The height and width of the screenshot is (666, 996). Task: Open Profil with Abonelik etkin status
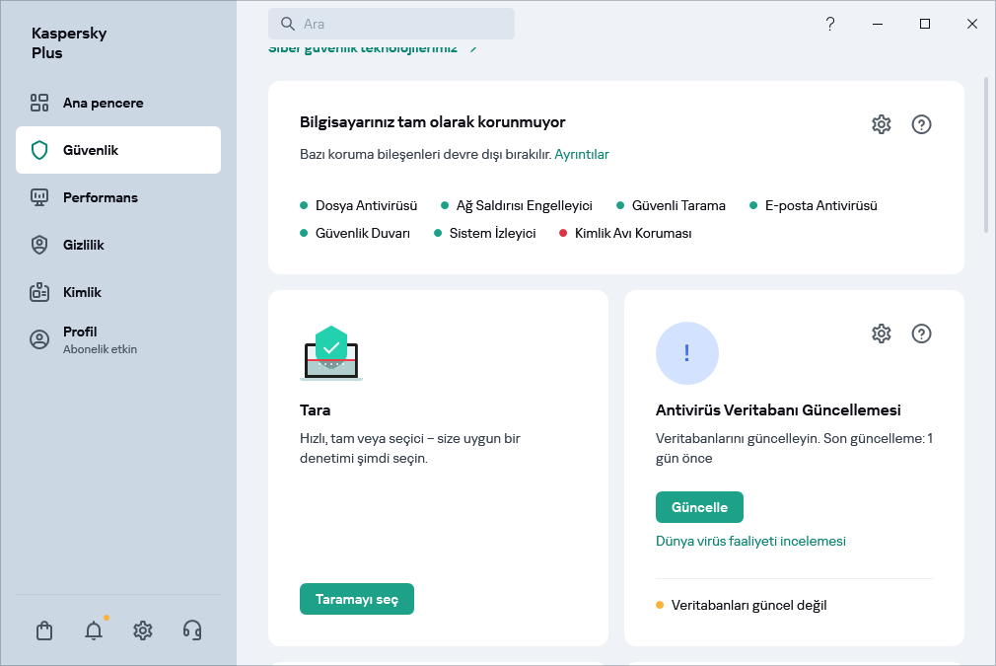point(118,339)
